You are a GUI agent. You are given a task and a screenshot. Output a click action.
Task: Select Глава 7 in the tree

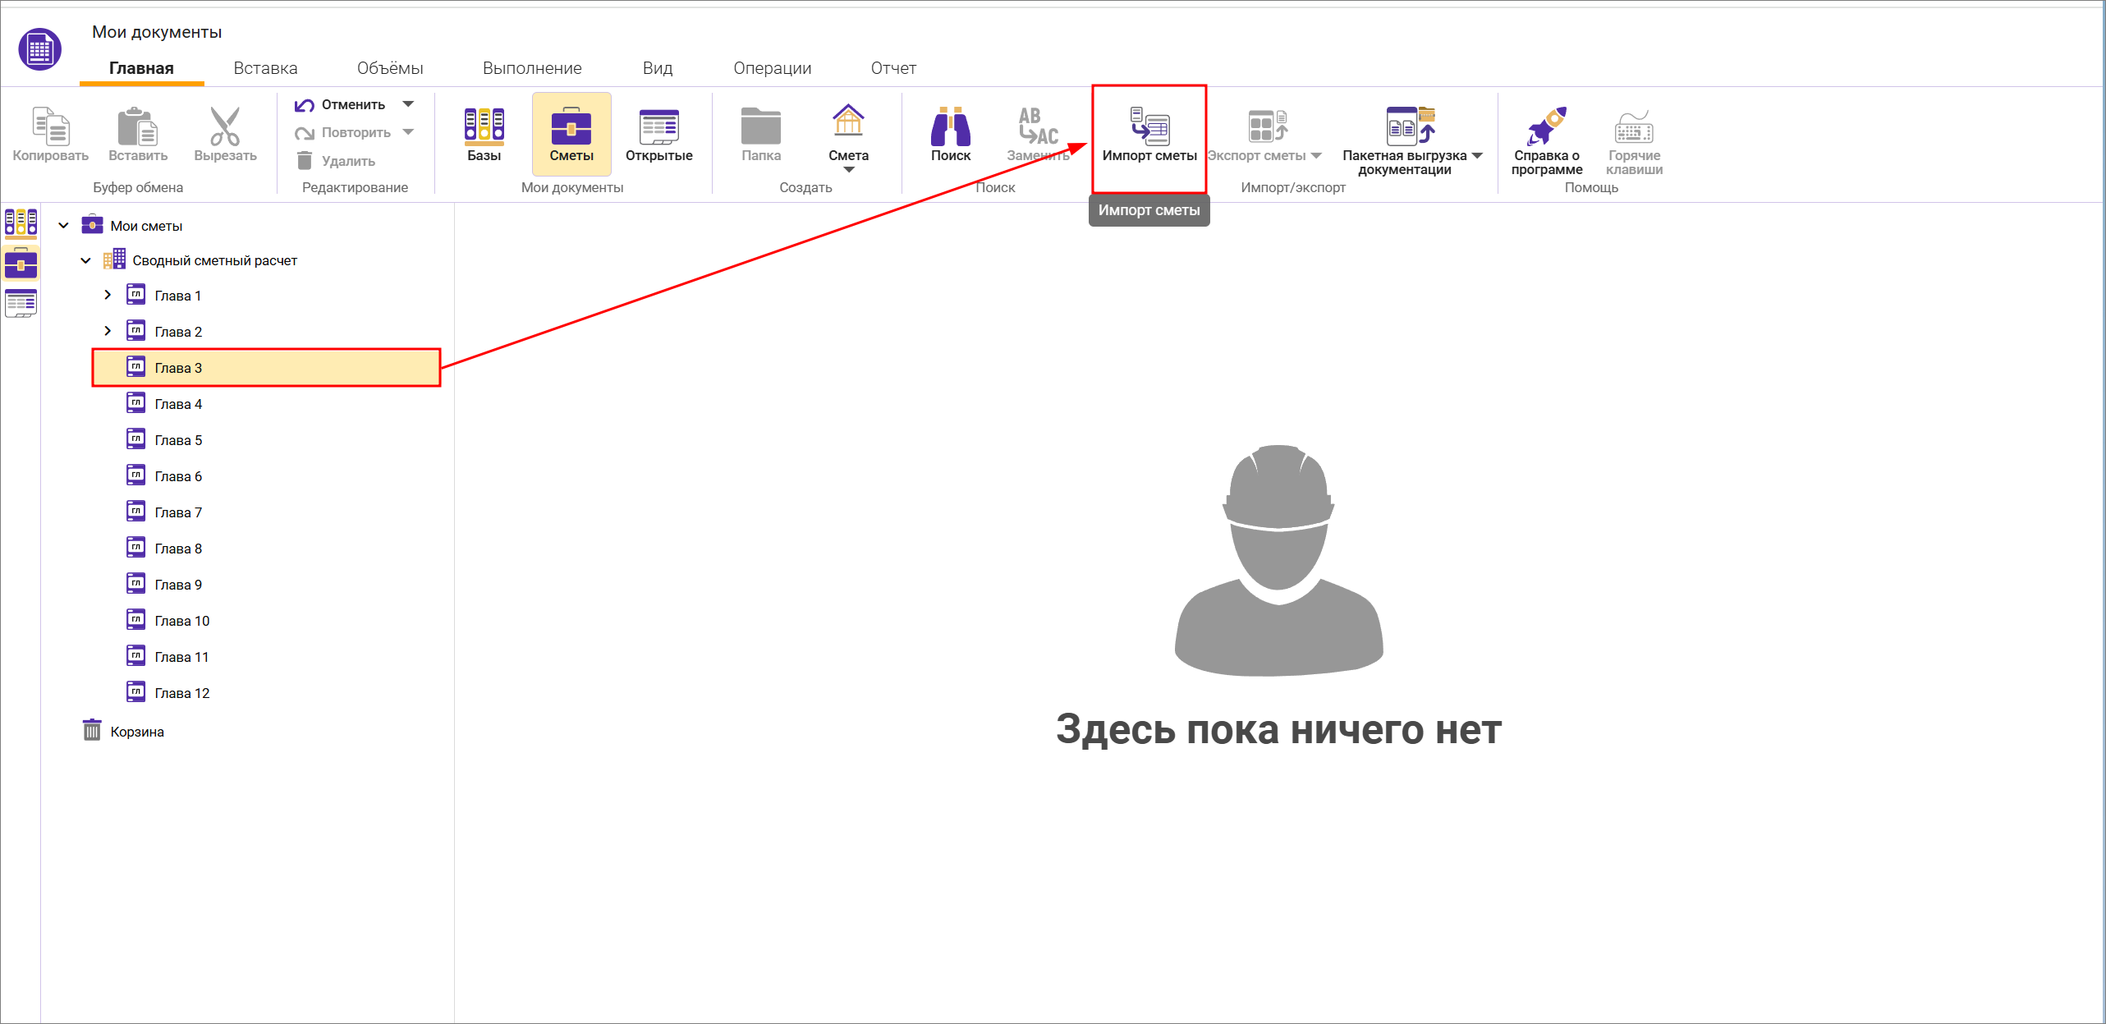pyautogui.click(x=178, y=512)
